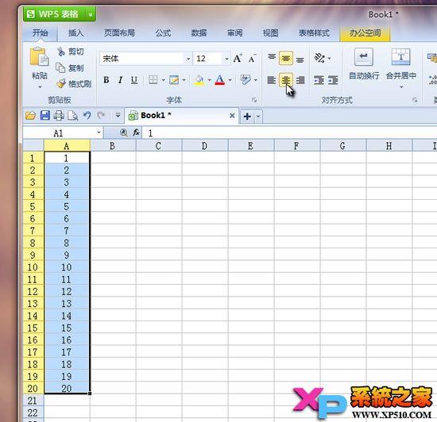Save the workbook with the floppy disk icon
Viewport: 437px width, 422px height.
pyautogui.click(x=44, y=115)
